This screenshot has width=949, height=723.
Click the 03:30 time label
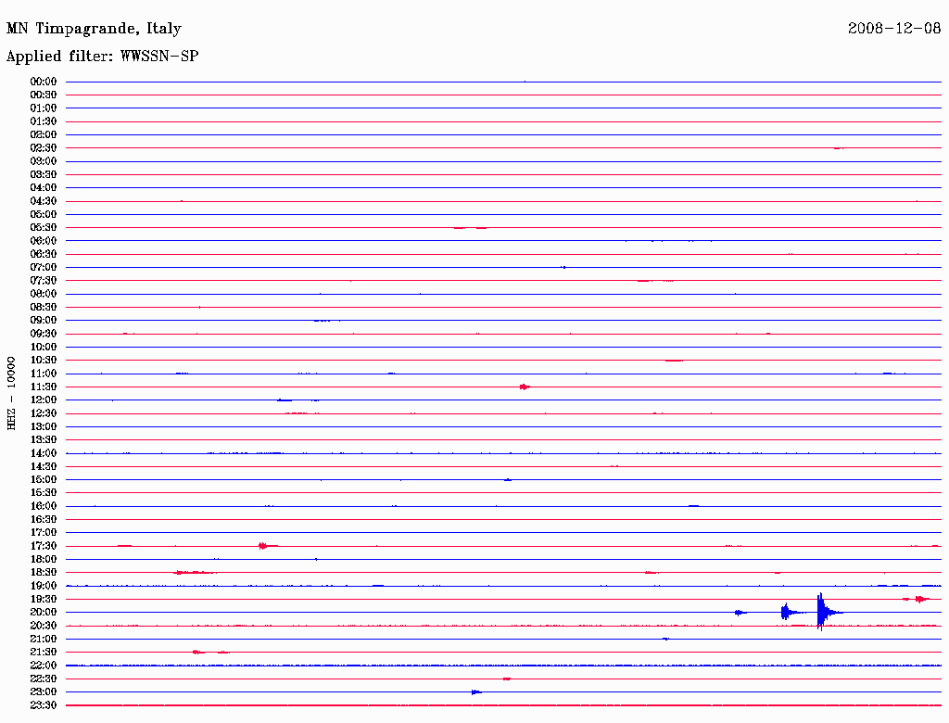(44, 174)
